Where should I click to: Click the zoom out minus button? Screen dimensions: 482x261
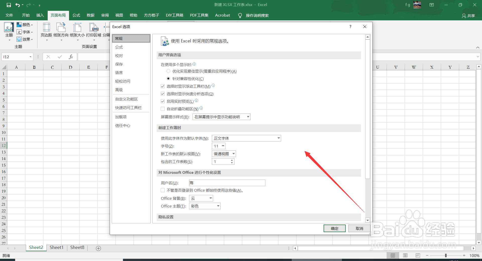coord(427,255)
